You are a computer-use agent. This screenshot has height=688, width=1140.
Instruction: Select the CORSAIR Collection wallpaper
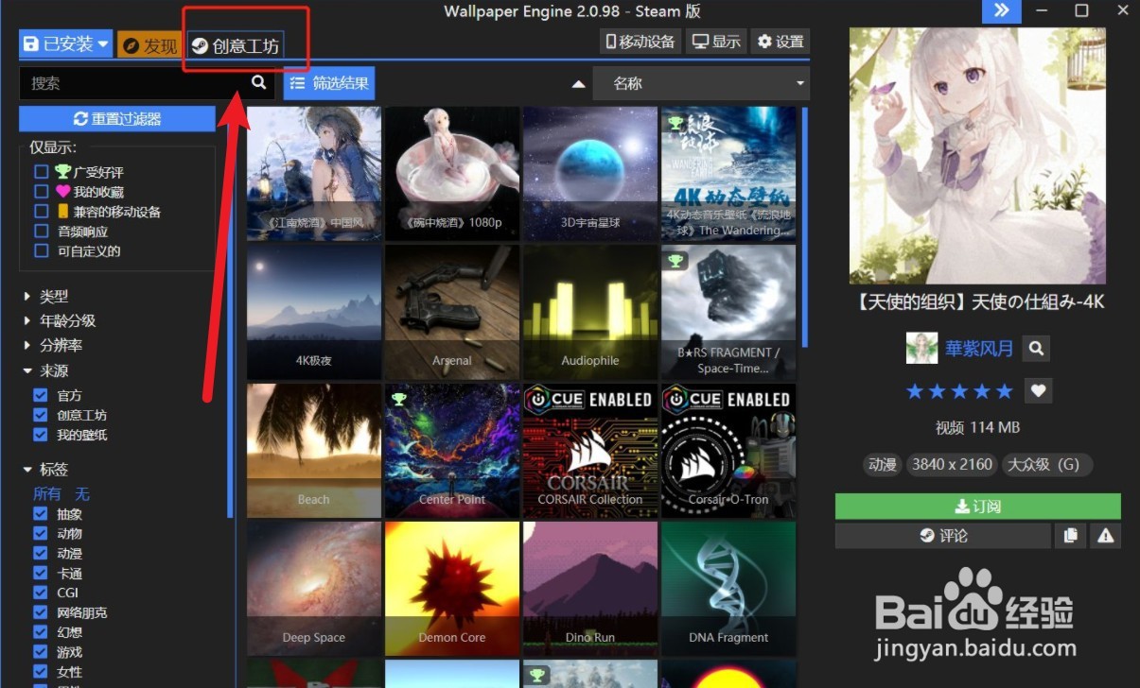[590, 451]
